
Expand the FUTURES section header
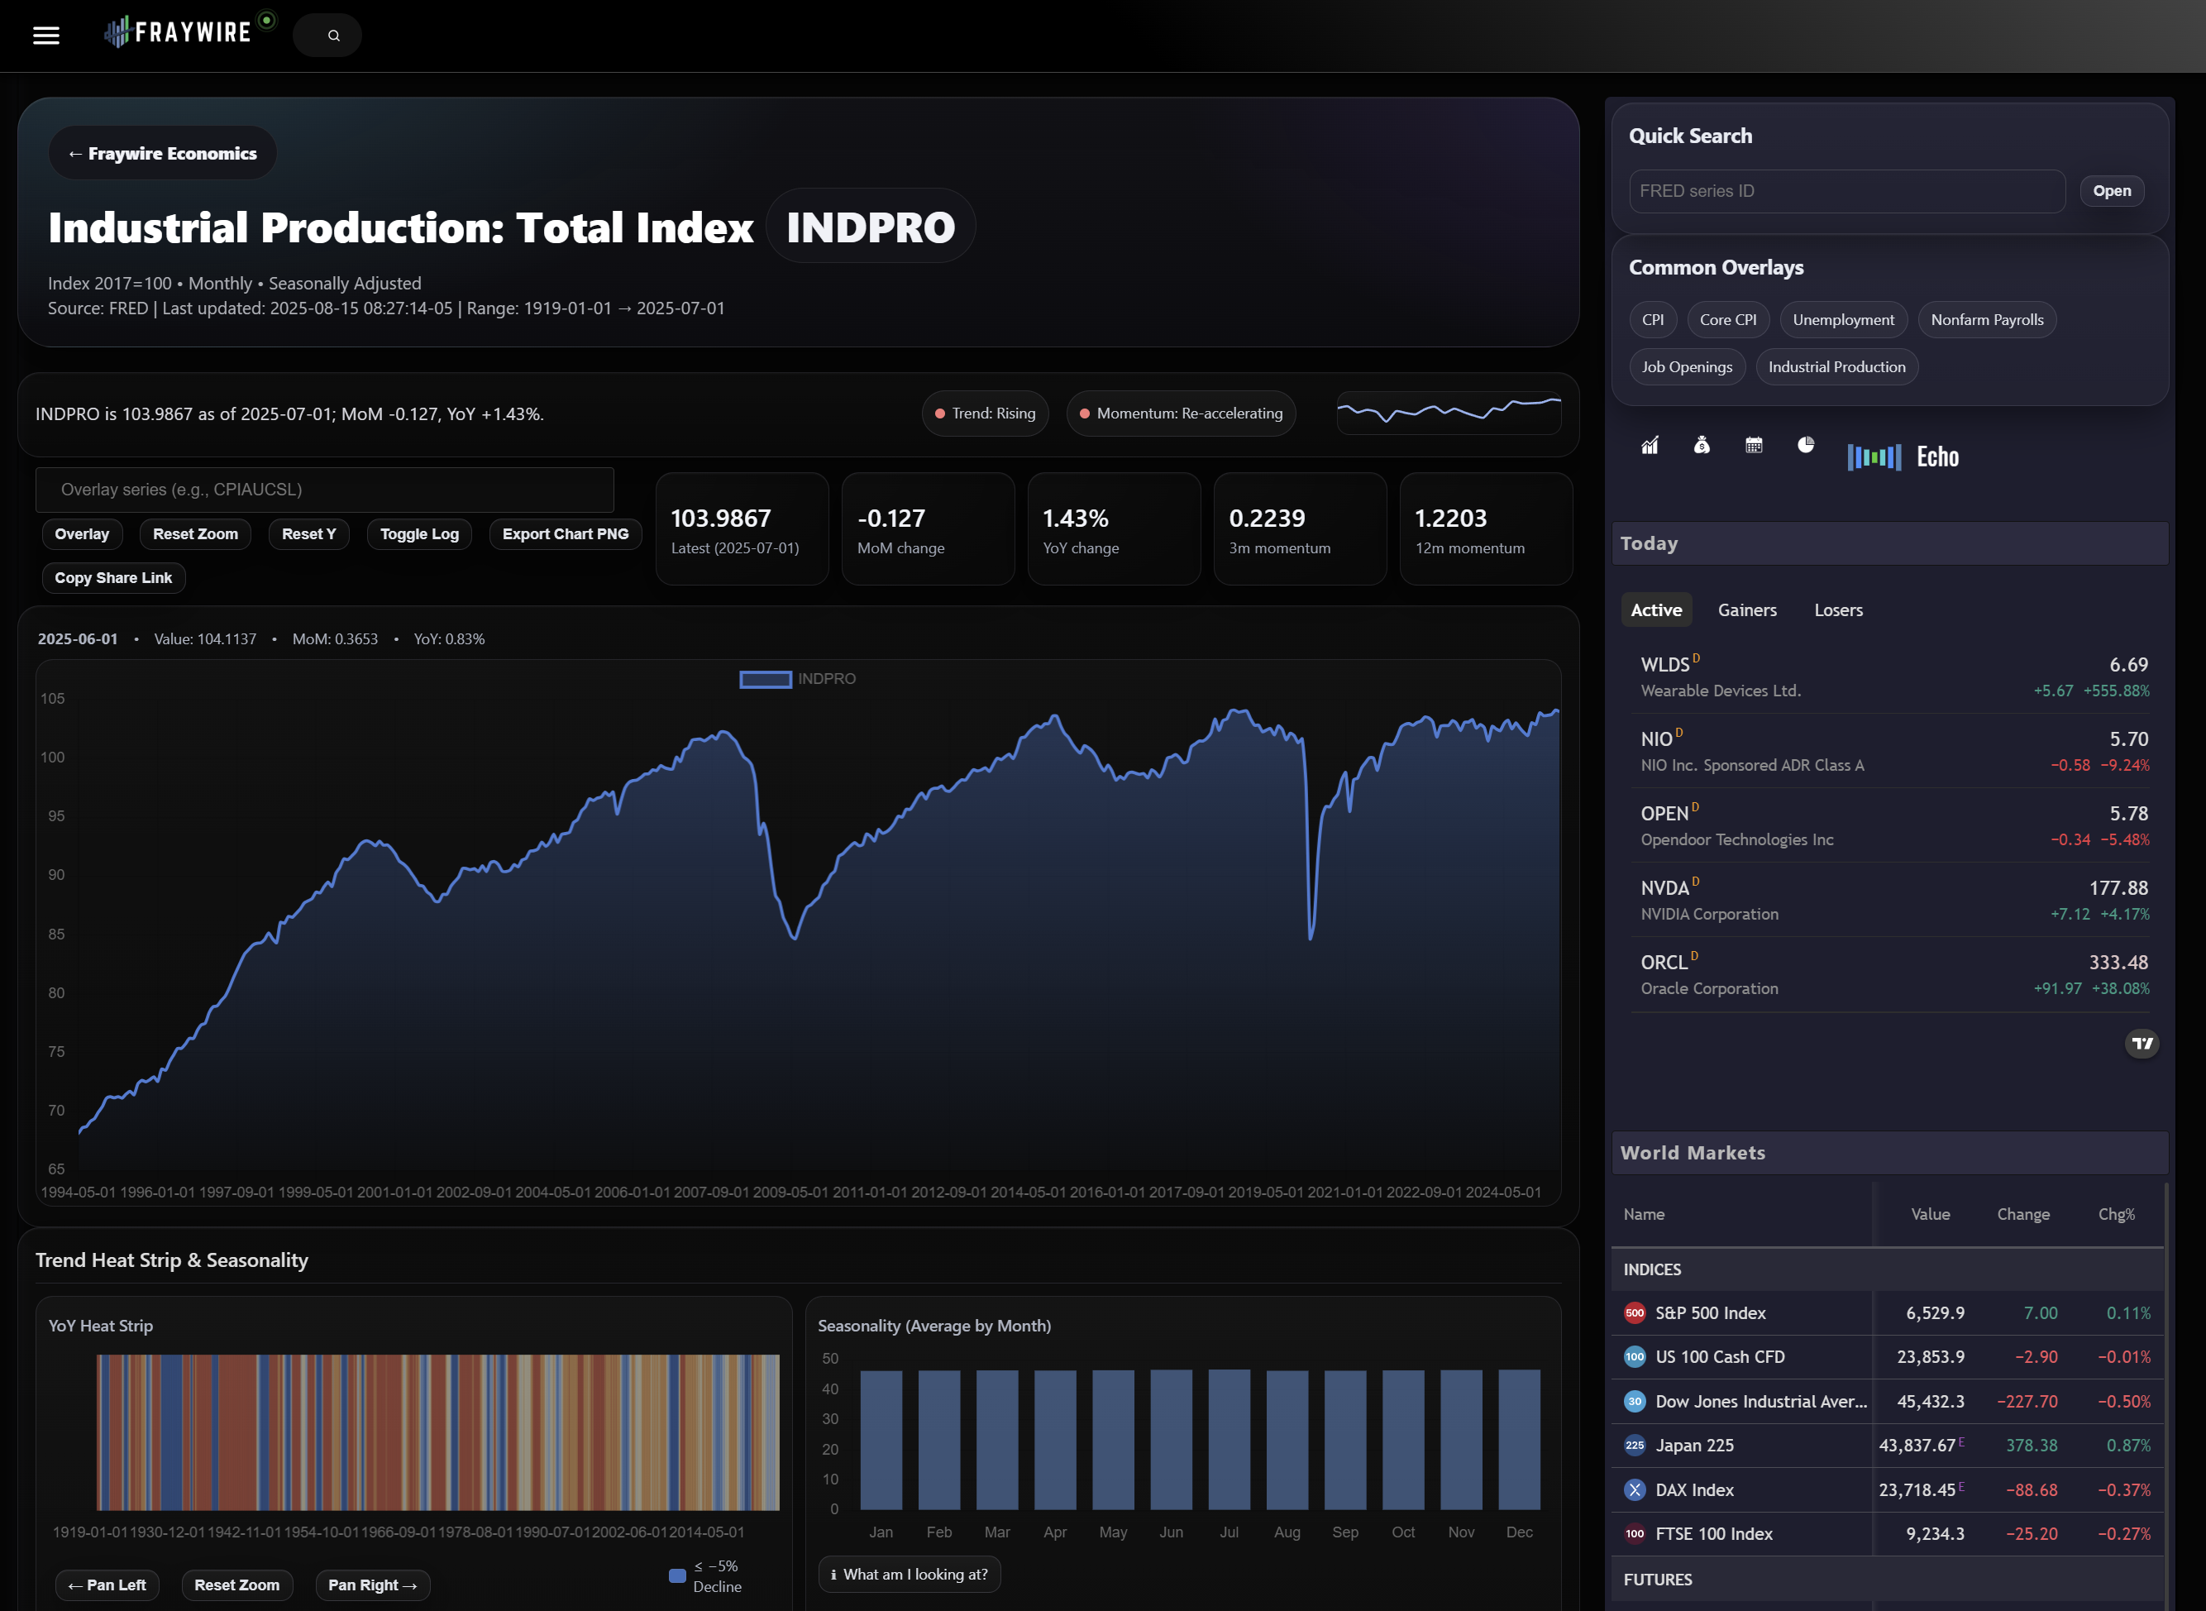[x=1657, y=1580]
